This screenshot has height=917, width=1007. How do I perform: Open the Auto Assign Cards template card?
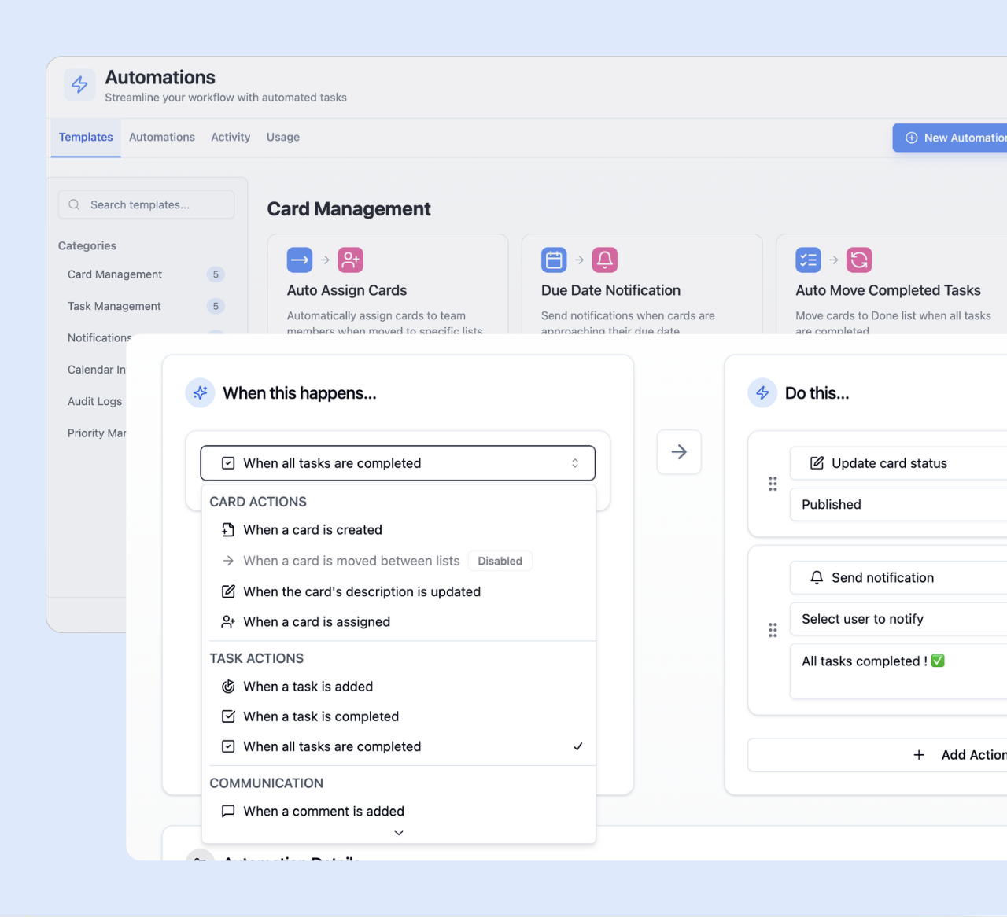tap(388, 284)
